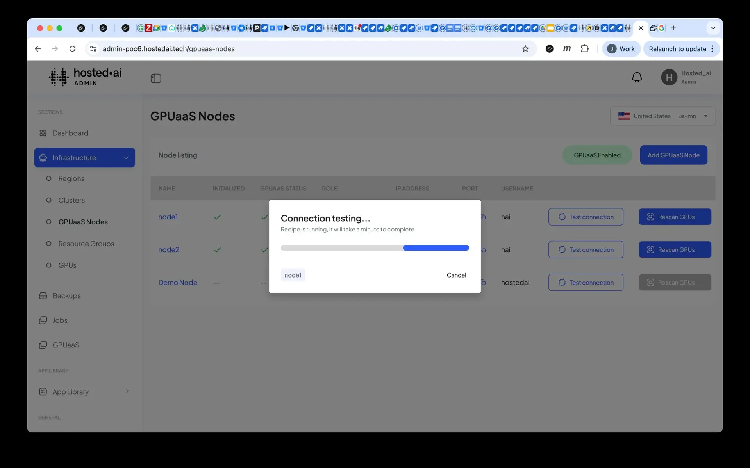Expand the App Library chevron
This screenshot has height=468, width=750.
click(x=127, y=391)
